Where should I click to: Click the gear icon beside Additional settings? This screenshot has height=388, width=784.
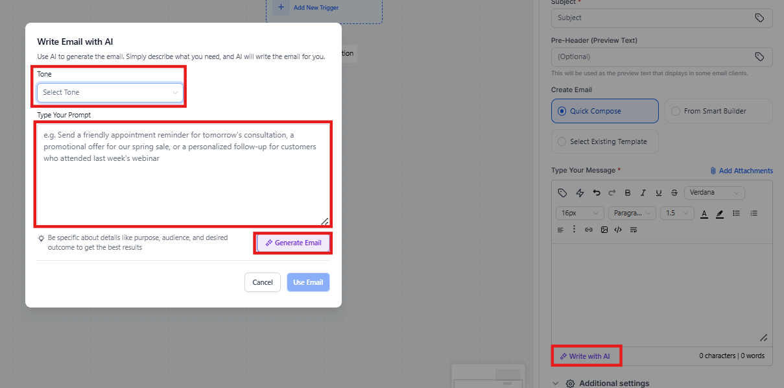coord(571,383)
